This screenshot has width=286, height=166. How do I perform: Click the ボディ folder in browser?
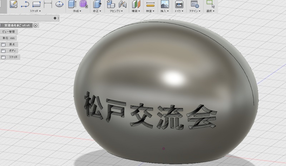click(x=11, y=51)
